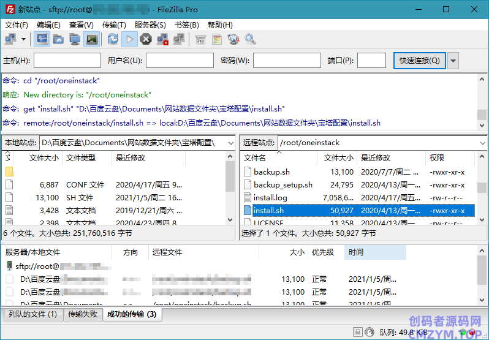
Task: Toggle the transfer queue display
Action: click(91, 39)
